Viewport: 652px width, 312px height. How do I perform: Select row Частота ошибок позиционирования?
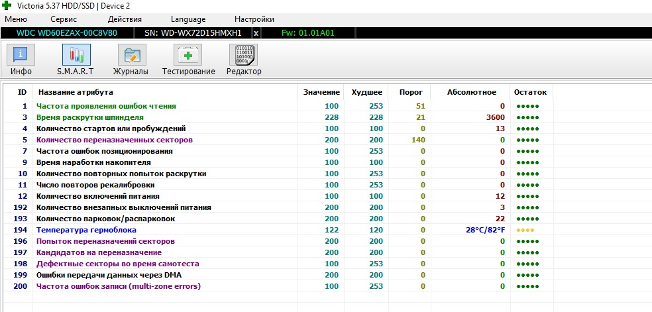pyautogui.click(x=278, y=151)
